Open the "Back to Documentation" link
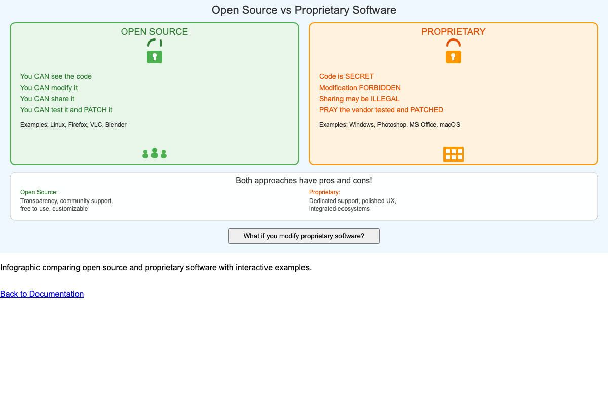 click(x=42, y=294)
